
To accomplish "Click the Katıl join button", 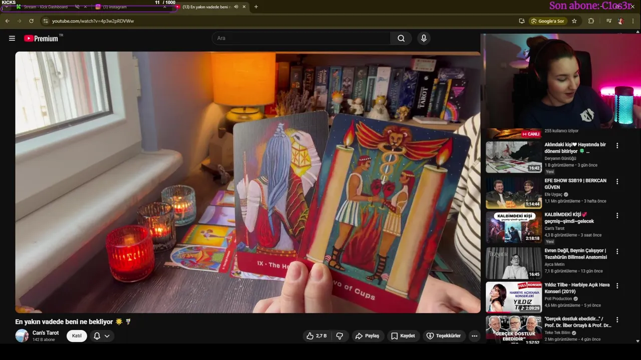I will point(77,335).
